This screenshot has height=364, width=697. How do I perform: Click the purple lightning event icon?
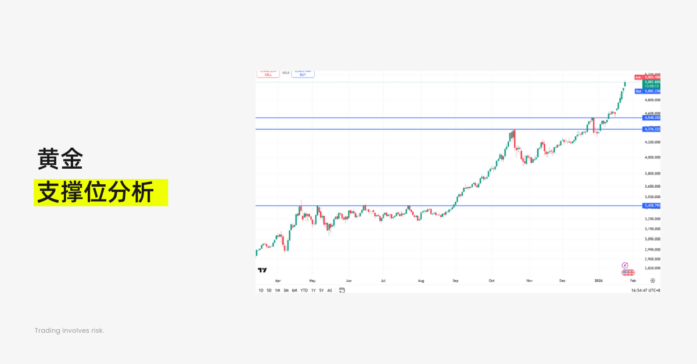[x=625, y=265]
